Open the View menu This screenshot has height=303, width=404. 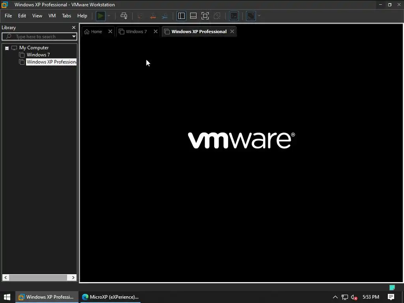(37, 16)
